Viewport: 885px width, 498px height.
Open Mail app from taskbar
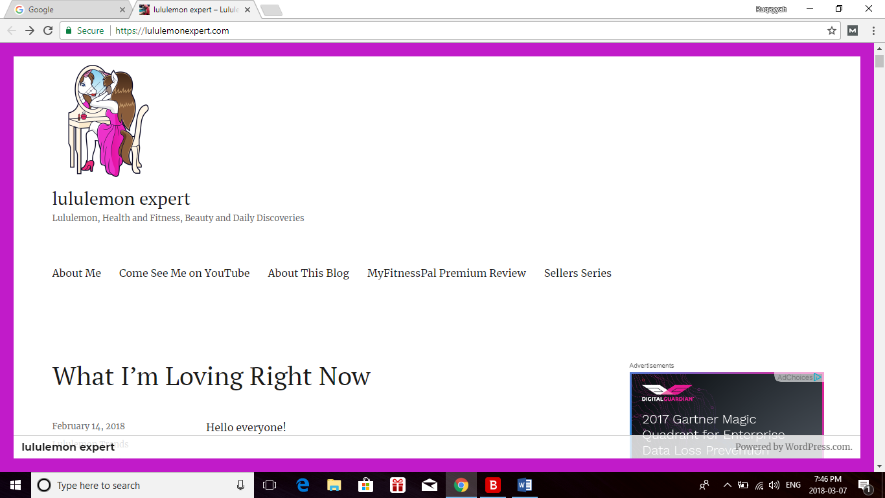(430, 485)
